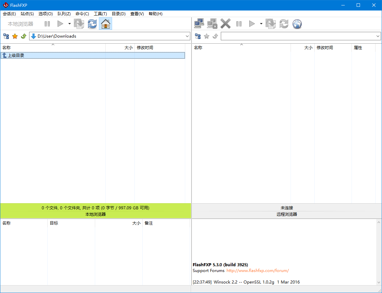Click the Winsock 2.2 log line
Viewport: 382px width, 293px height.
click(x=246, y=282)
